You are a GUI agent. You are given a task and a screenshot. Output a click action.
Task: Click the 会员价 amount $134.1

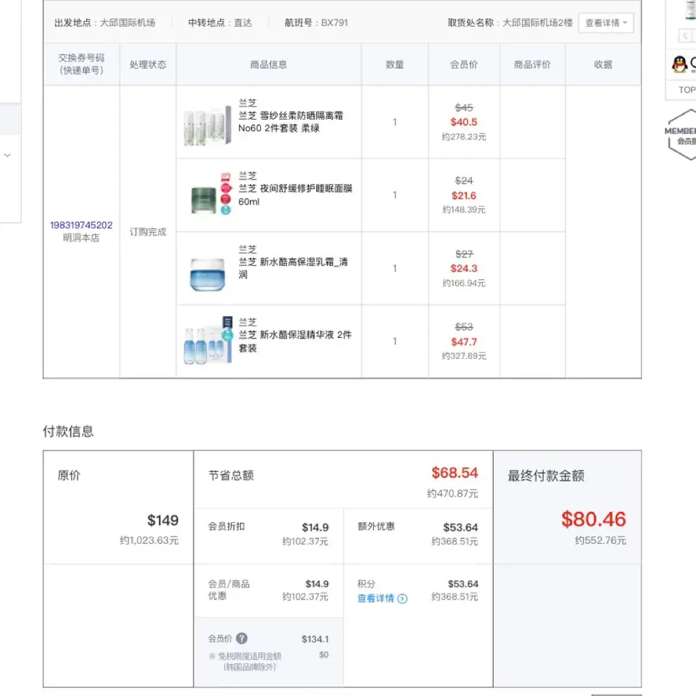coord(315,639)
